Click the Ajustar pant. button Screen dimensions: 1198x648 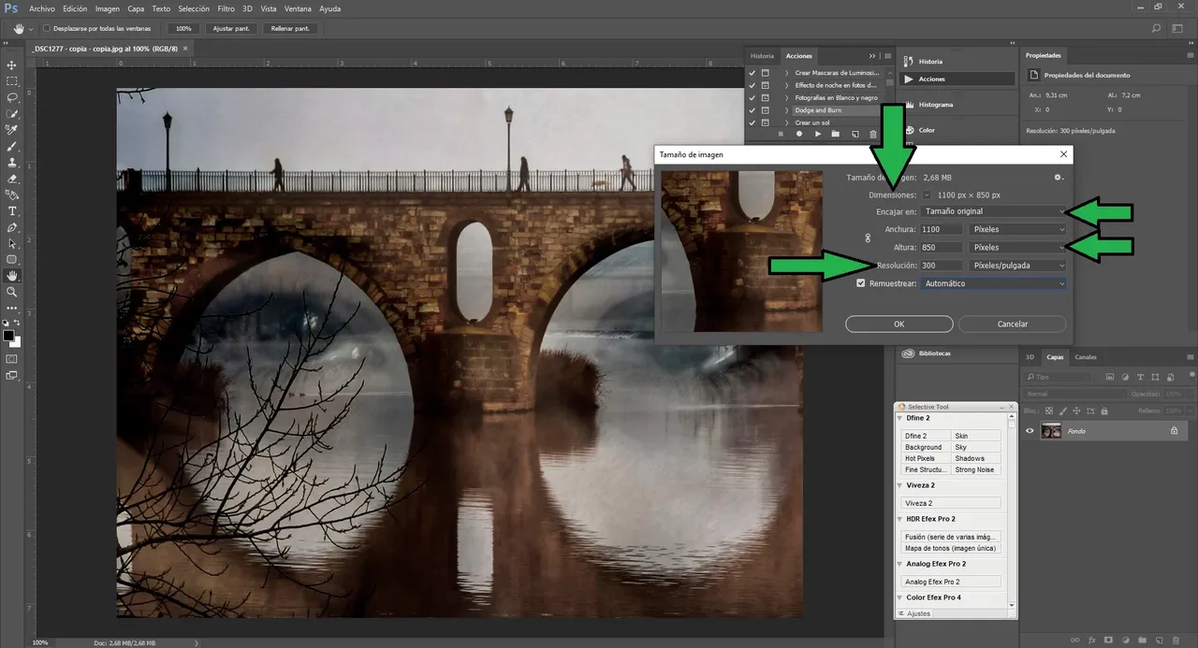(229, 29)
